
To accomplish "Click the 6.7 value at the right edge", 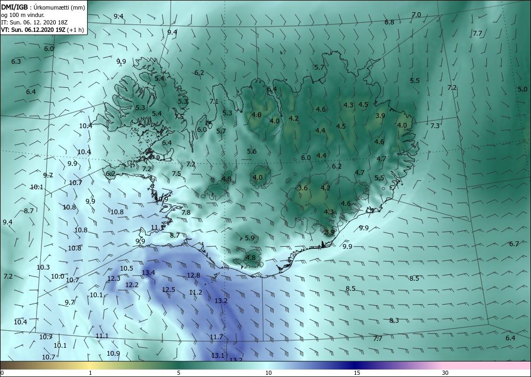I will [x=514, y=244].
